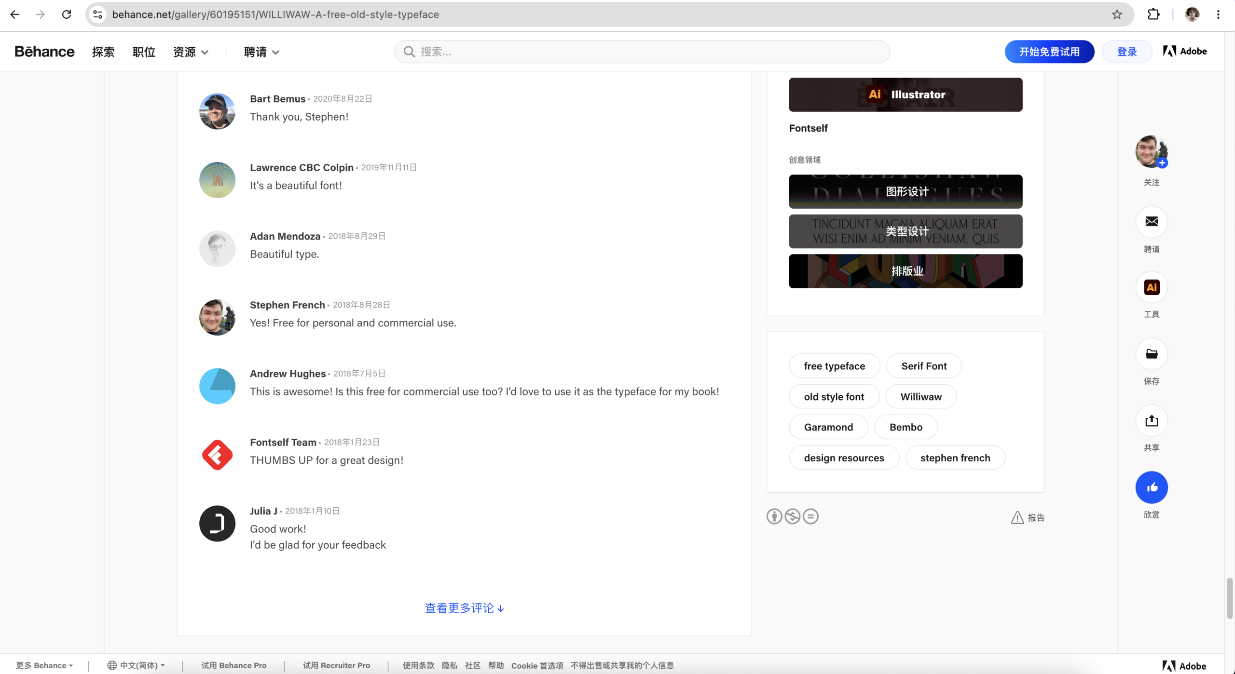Open 隐私 in footer
1235x674 pixels.
(450, 665)
